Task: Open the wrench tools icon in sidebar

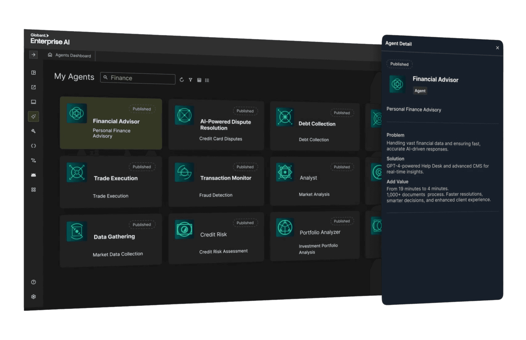Action: [x=34, y=131]
